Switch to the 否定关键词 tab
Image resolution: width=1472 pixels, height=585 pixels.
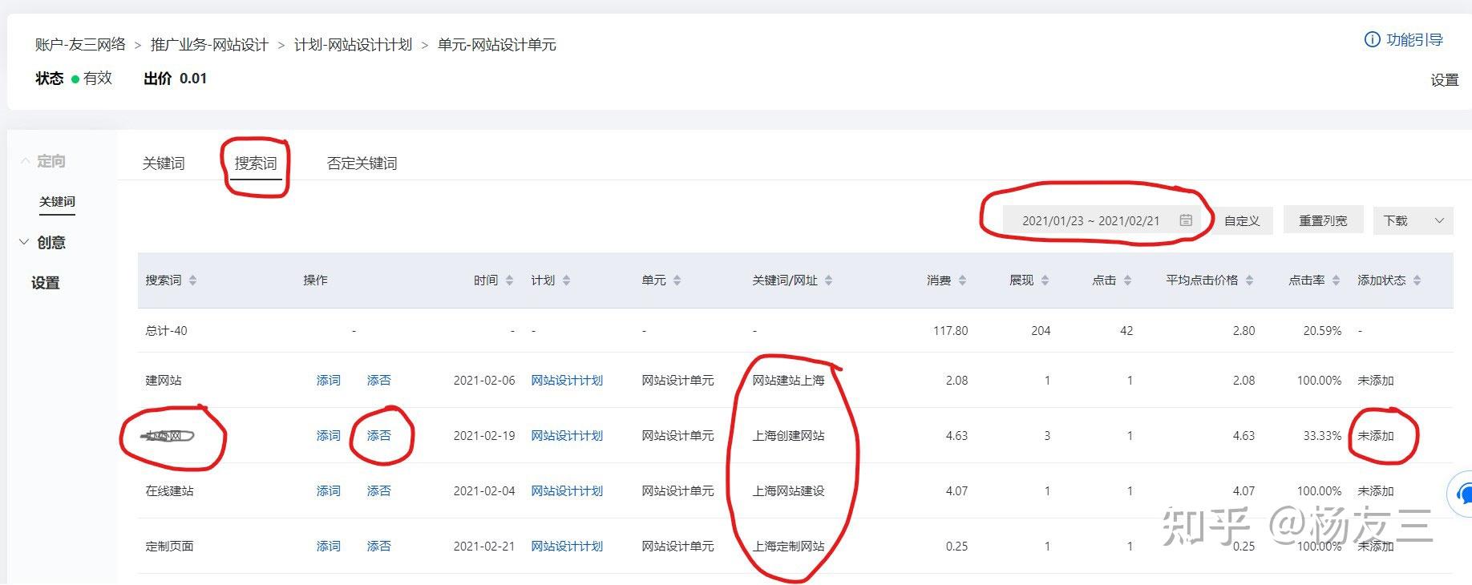[362, 163]
